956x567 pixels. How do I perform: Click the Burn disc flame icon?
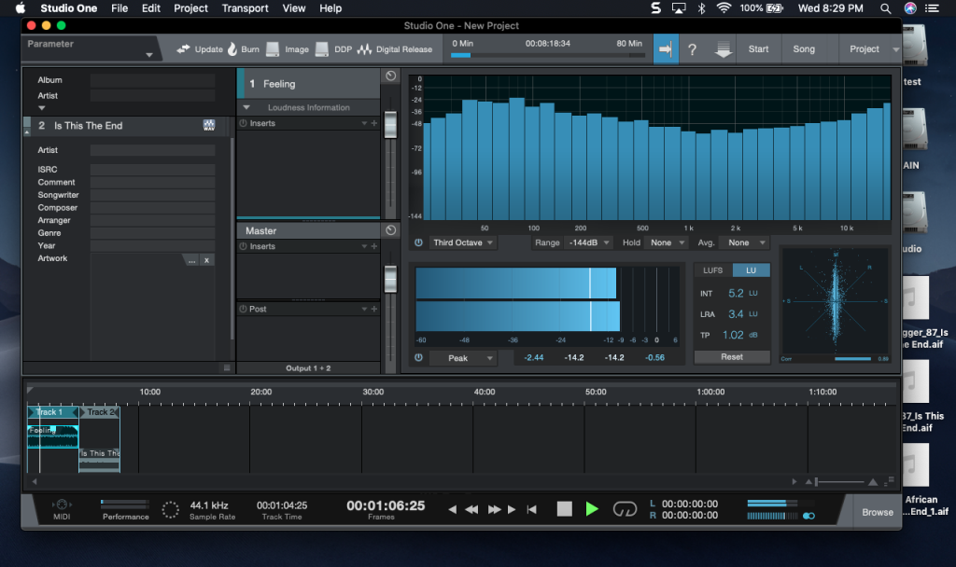[x=232, y=48]
